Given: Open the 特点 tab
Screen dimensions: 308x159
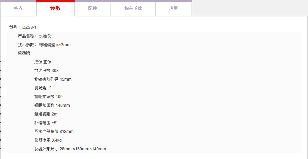Looking at the screenshot, I should click(18, 8).
